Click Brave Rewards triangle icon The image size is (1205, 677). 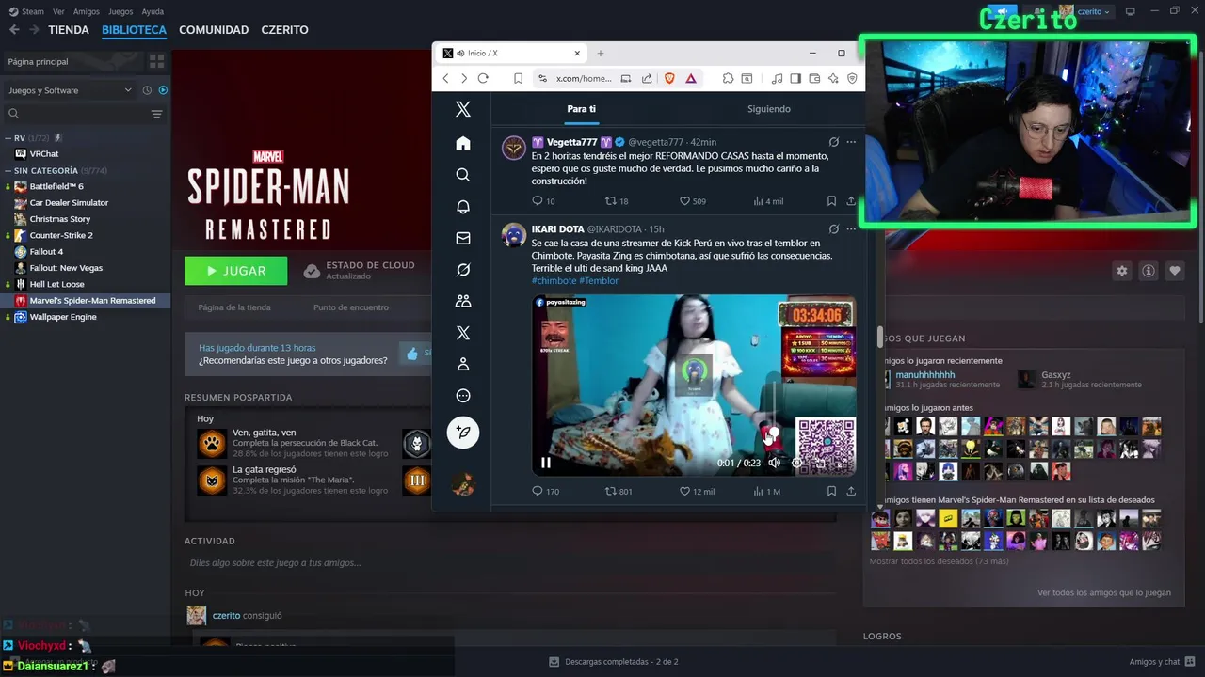691,79
